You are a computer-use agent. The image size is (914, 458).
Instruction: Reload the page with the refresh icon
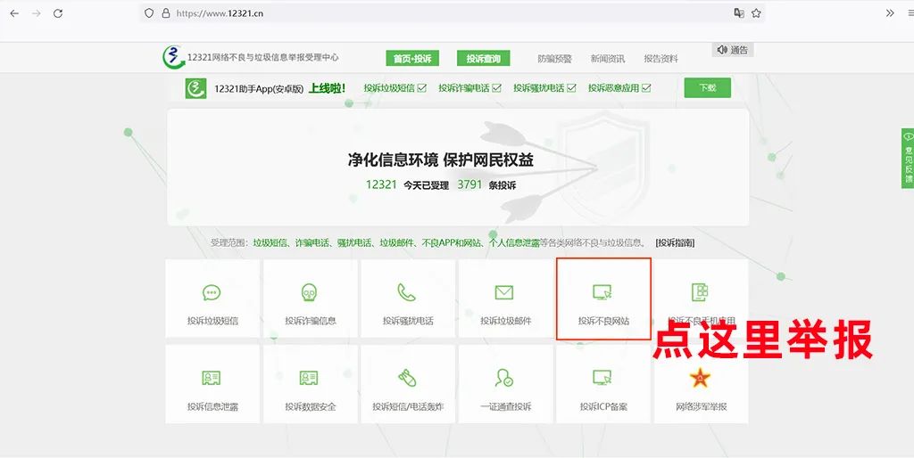(58, 12)
